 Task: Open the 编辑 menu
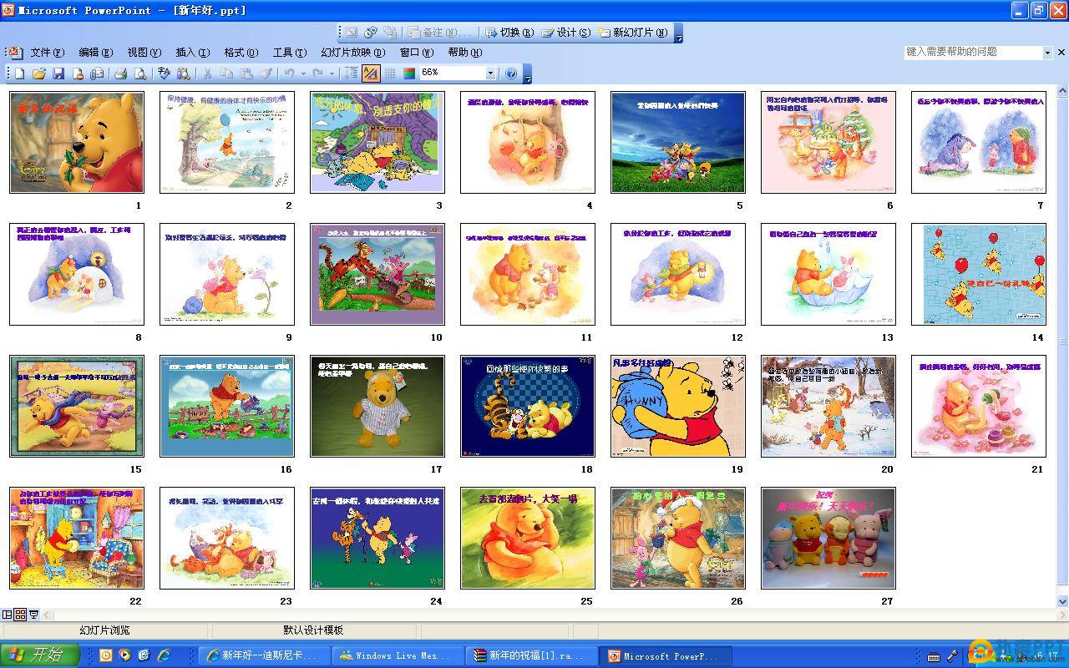click(95, 53)
